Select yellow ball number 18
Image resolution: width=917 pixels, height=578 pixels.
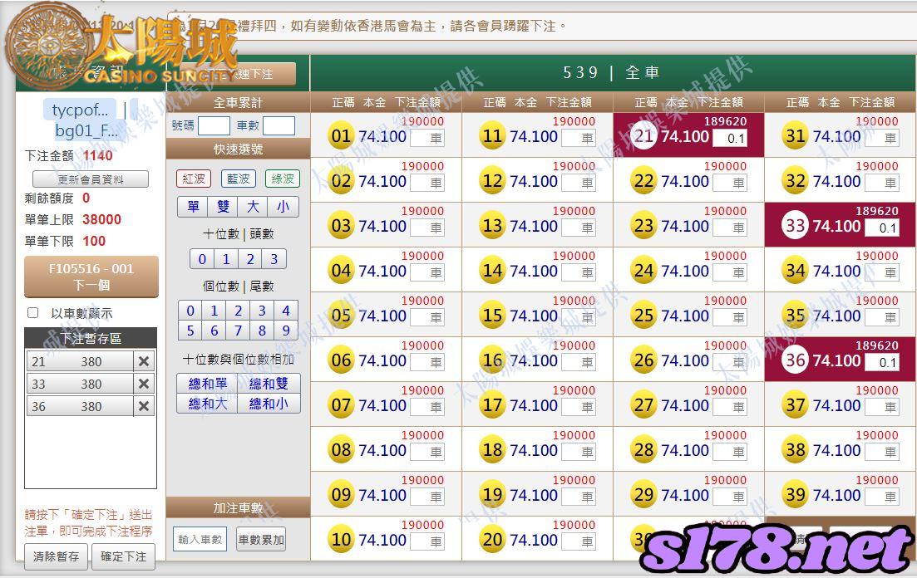coord(492,449)
